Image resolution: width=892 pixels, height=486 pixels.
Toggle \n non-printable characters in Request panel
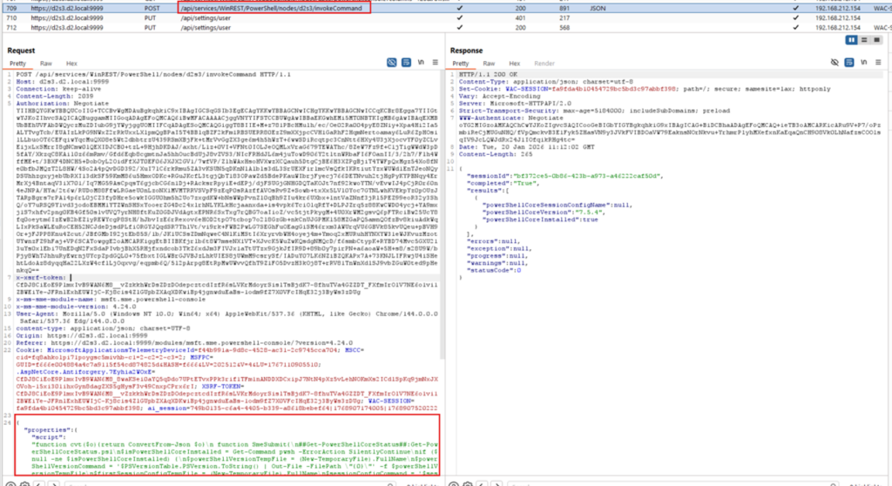pos(421,64)
